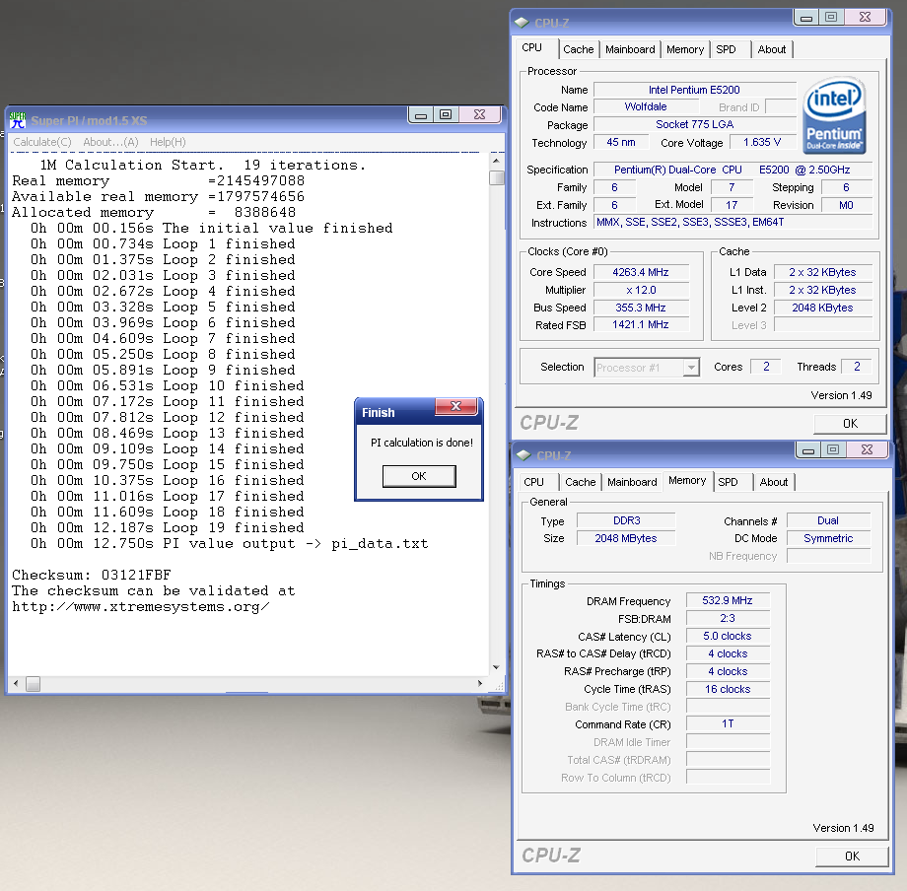Click the memory Size value 2048 MBytes

click(x=626, y=538)
